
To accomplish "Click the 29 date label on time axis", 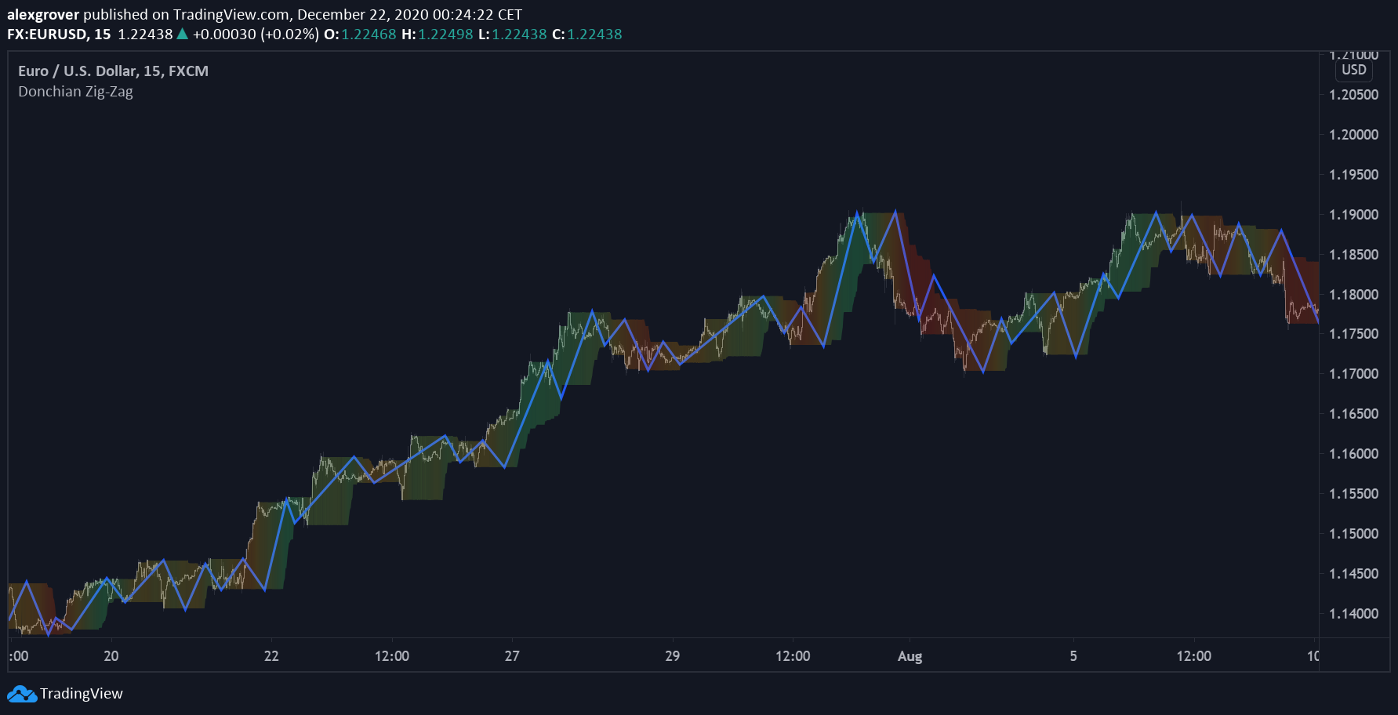I will [673, 656].
